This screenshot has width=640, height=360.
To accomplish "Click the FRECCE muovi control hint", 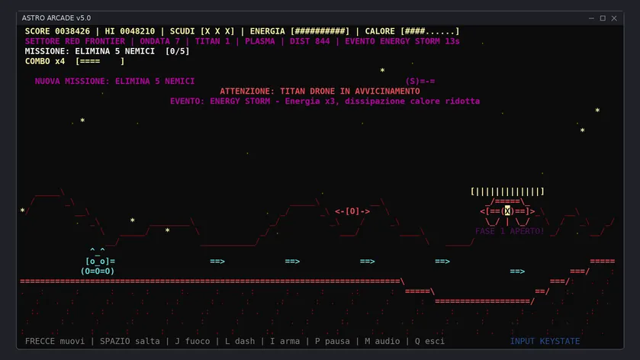I will coord(55,341).
